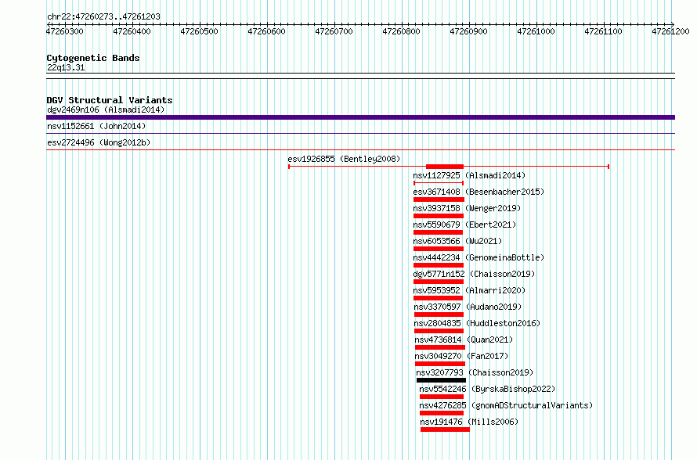Image resolution: width=697 pixels, height=460 pixels.
Task: Click ruler position 47260600
Action: [x=267, y=31]
